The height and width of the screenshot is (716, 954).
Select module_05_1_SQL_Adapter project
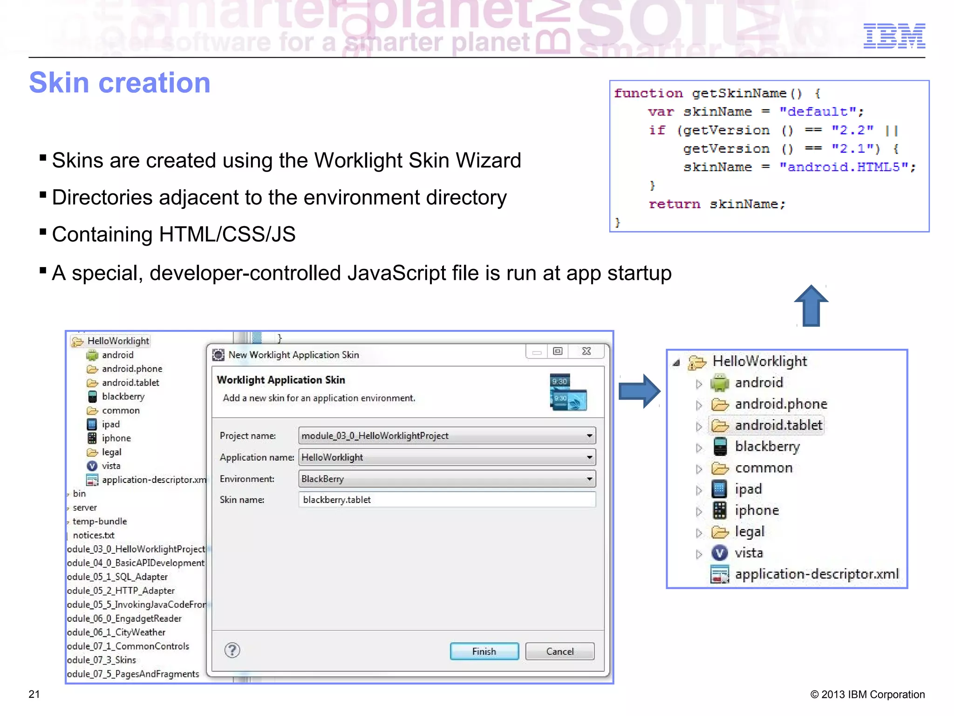(117, 577)
